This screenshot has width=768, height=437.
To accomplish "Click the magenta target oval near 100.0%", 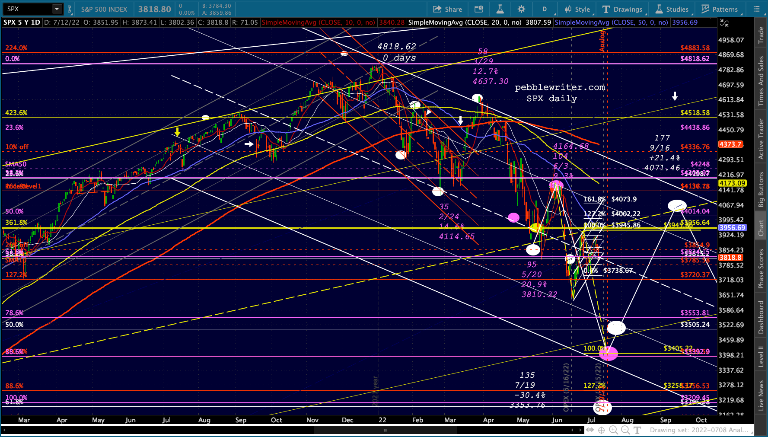I will [608, 353].
